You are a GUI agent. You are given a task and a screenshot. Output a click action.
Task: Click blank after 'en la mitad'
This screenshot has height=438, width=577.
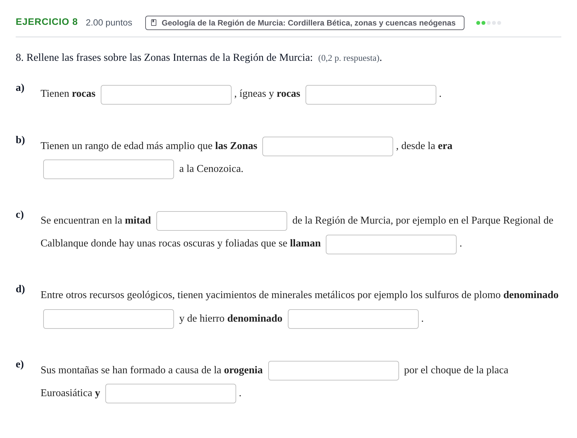222,221
